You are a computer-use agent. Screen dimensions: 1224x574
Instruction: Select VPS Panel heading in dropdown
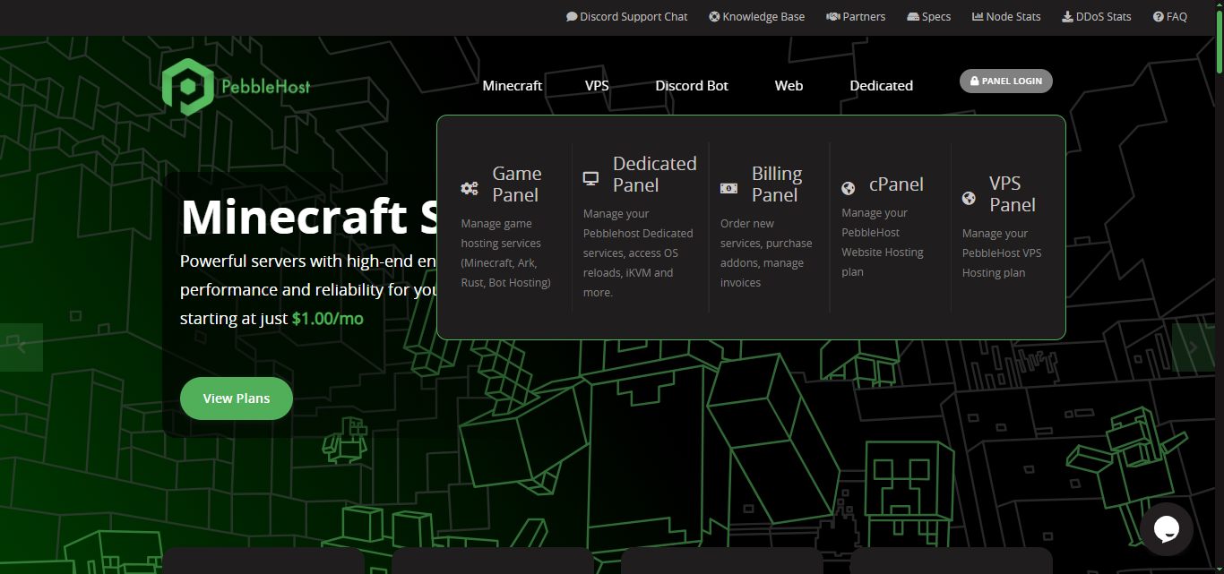tap(1013, 194)
